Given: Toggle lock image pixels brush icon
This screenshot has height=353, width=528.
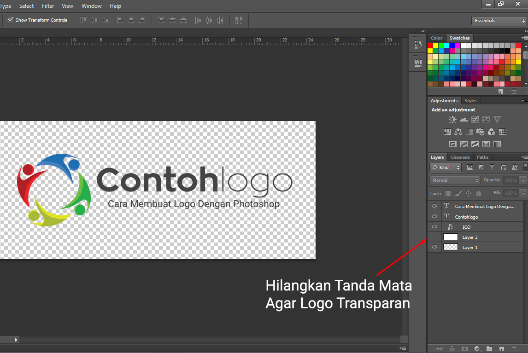Looking at the screenshot, I should [x=458, y=193].
